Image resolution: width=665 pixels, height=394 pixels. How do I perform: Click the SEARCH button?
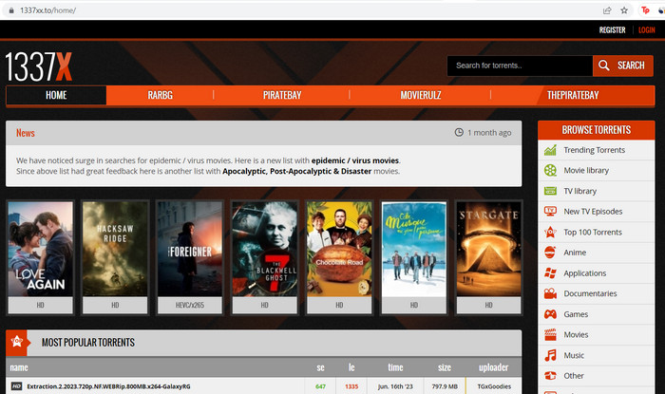(x=623, y=66)
